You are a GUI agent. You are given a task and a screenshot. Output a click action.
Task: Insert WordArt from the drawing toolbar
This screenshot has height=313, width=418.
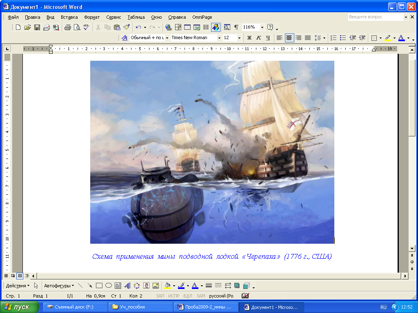(127, 286)
